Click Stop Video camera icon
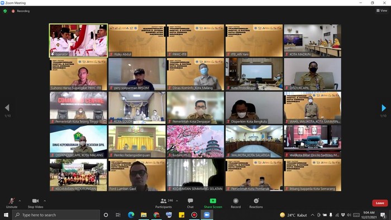Screen dimensions: 391x220 click(35, 201)
